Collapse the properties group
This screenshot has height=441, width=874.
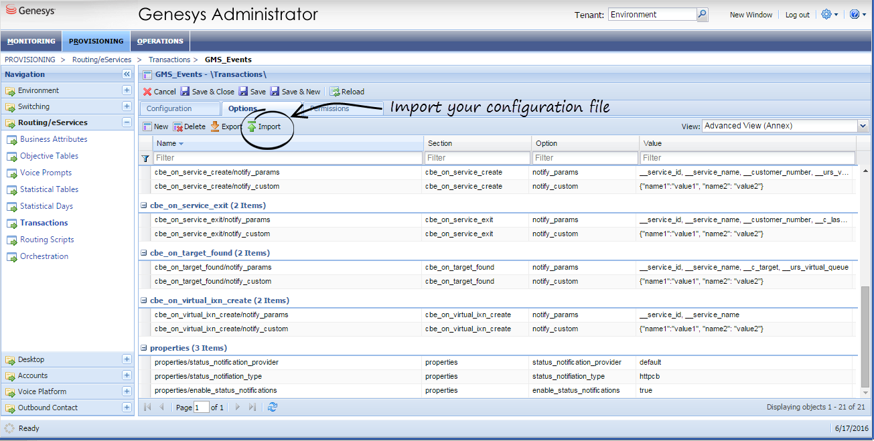[x=144, y=349]
